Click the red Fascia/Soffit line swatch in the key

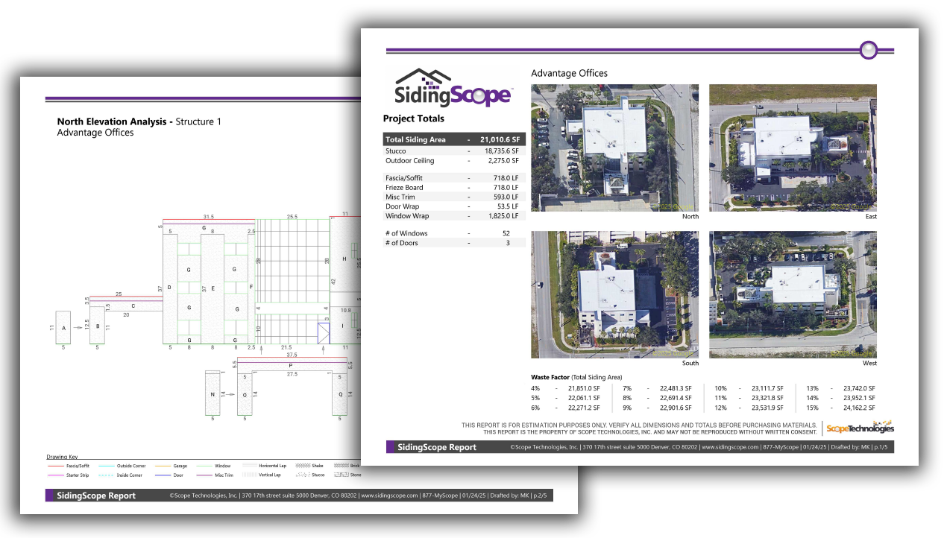[56, 466]
